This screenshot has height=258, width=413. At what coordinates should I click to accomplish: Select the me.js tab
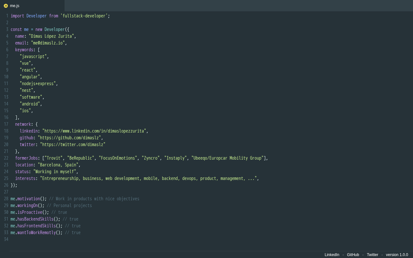tap(15, 6)
